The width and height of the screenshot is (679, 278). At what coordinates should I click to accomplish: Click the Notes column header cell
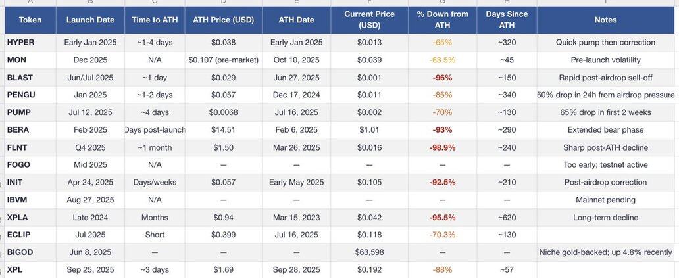coord(605,20)
